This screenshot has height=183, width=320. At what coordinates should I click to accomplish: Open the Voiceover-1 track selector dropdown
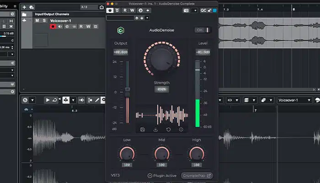pyautogui.click(x=294, y=100)
